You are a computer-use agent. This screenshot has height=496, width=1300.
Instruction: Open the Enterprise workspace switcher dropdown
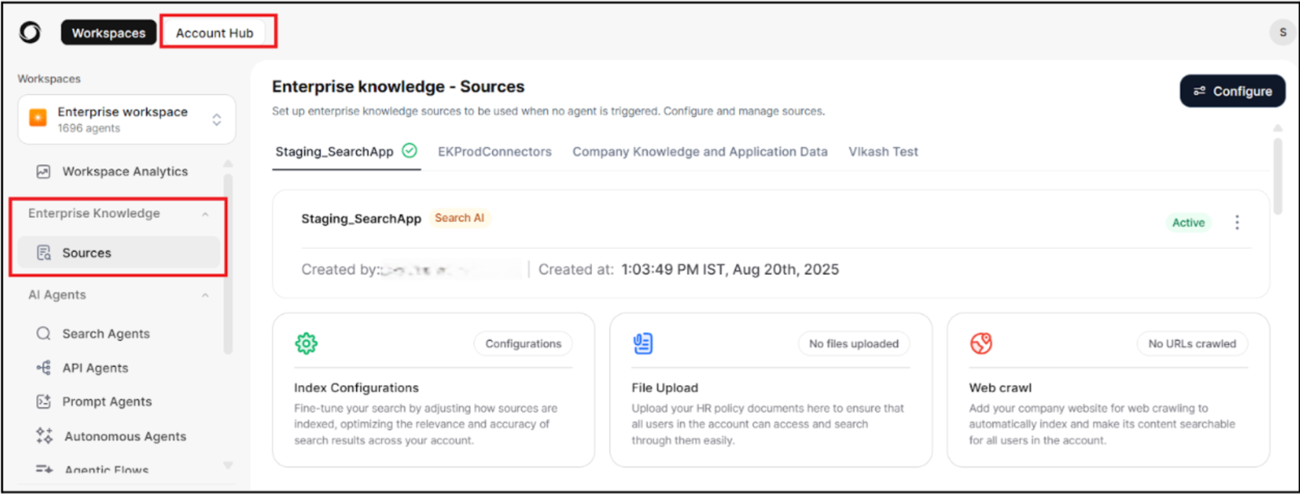tap(216, 120)
